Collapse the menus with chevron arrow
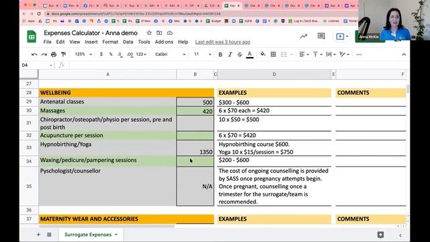Screen dimensions: 430x242 click(x=404, y=54)
